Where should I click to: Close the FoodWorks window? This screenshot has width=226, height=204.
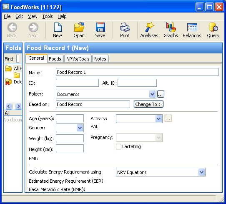click(219, 7)
